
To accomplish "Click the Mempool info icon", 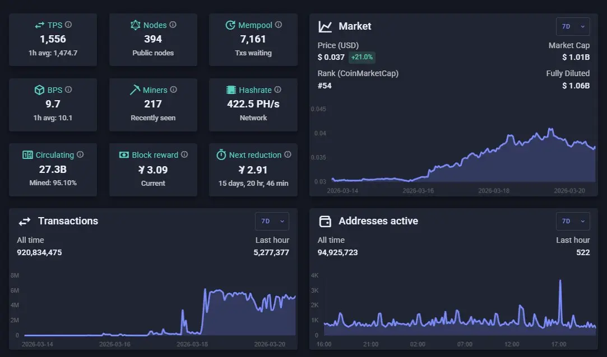I will click(x=279, y=25).
